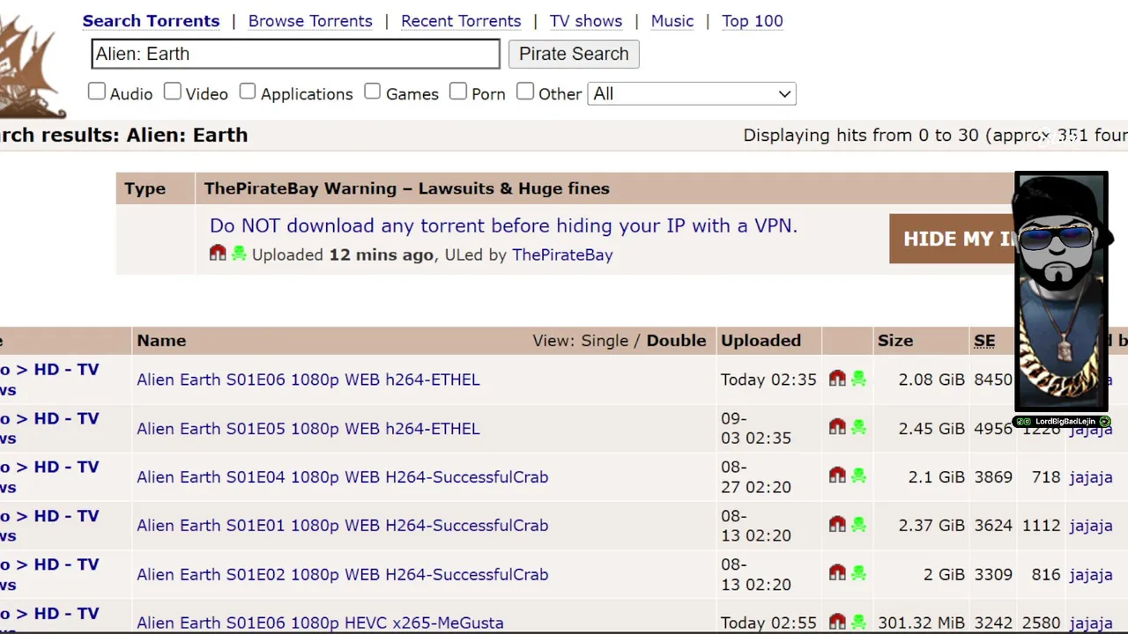Enable the Applications checkbox
This screenshot has height=634, width=1128.
tap(248, 92)
